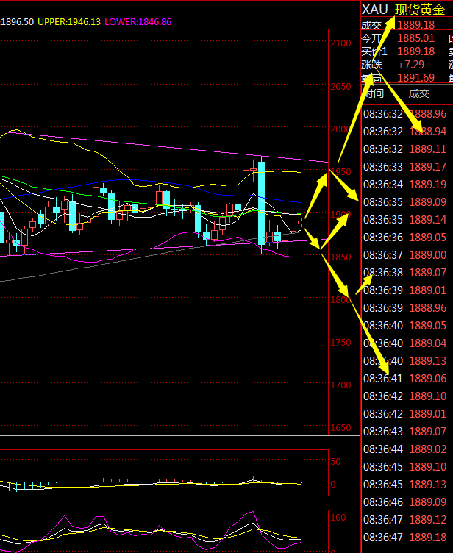Screen dimensions: 453x553
Task: Click the 成交 column header in tick list
Action: point(418,93)
